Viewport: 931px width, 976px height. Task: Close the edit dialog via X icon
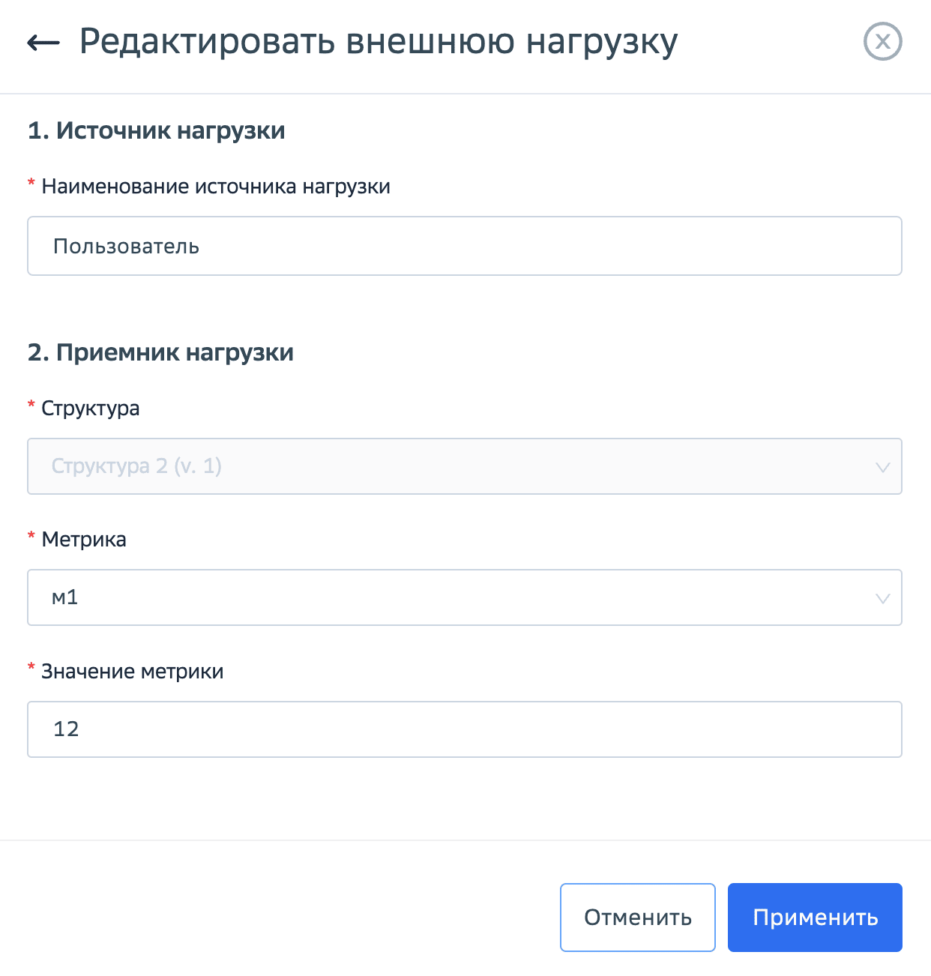coord(882,41)
